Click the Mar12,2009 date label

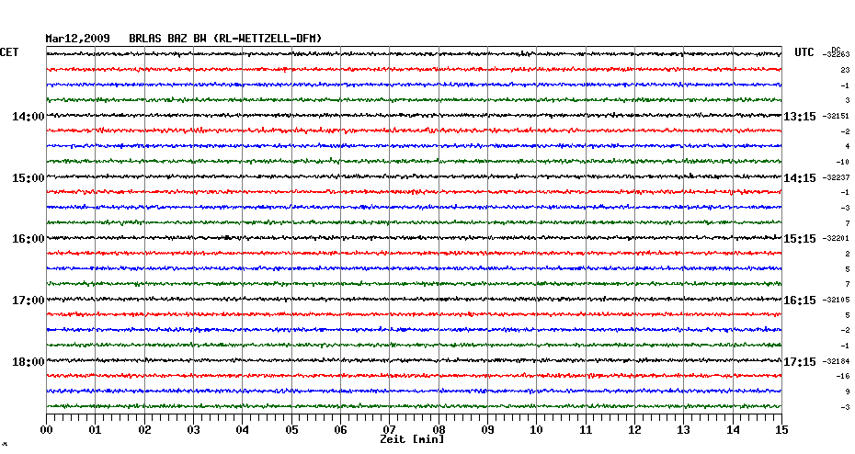pyautogui.click(x=77, y=39)
